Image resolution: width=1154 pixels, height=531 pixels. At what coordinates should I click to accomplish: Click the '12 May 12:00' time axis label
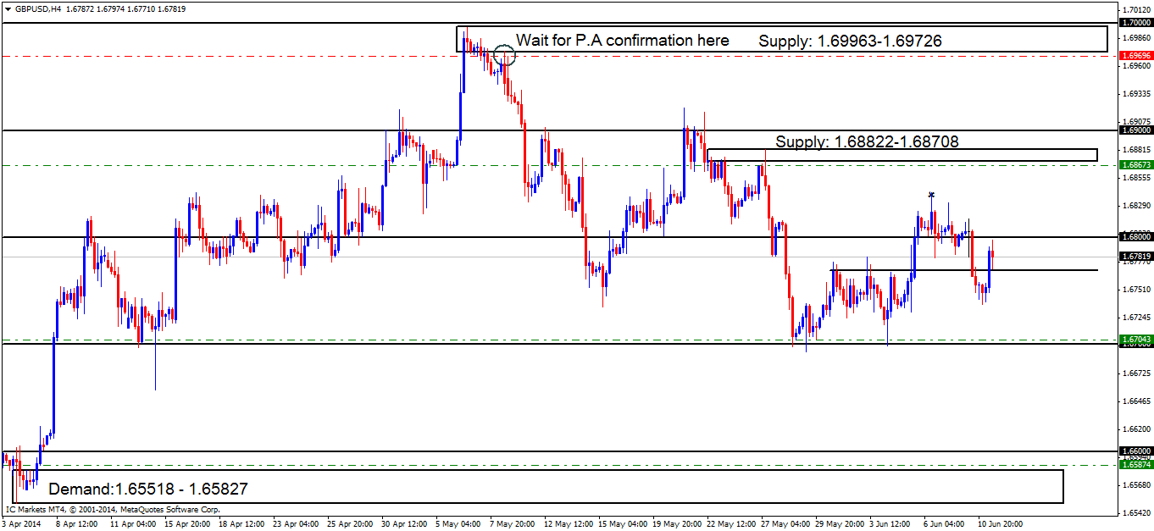click(567, 524)
